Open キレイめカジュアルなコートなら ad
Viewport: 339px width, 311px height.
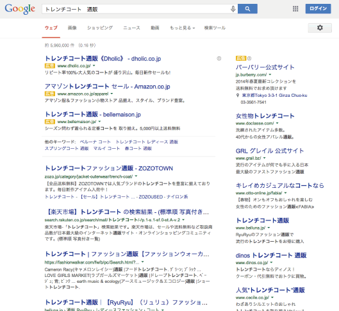[280, 185]
